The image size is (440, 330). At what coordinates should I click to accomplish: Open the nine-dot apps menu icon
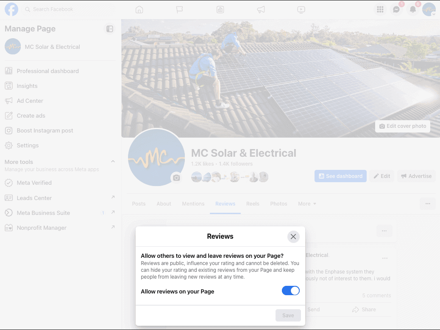click(x=380, y=10)
